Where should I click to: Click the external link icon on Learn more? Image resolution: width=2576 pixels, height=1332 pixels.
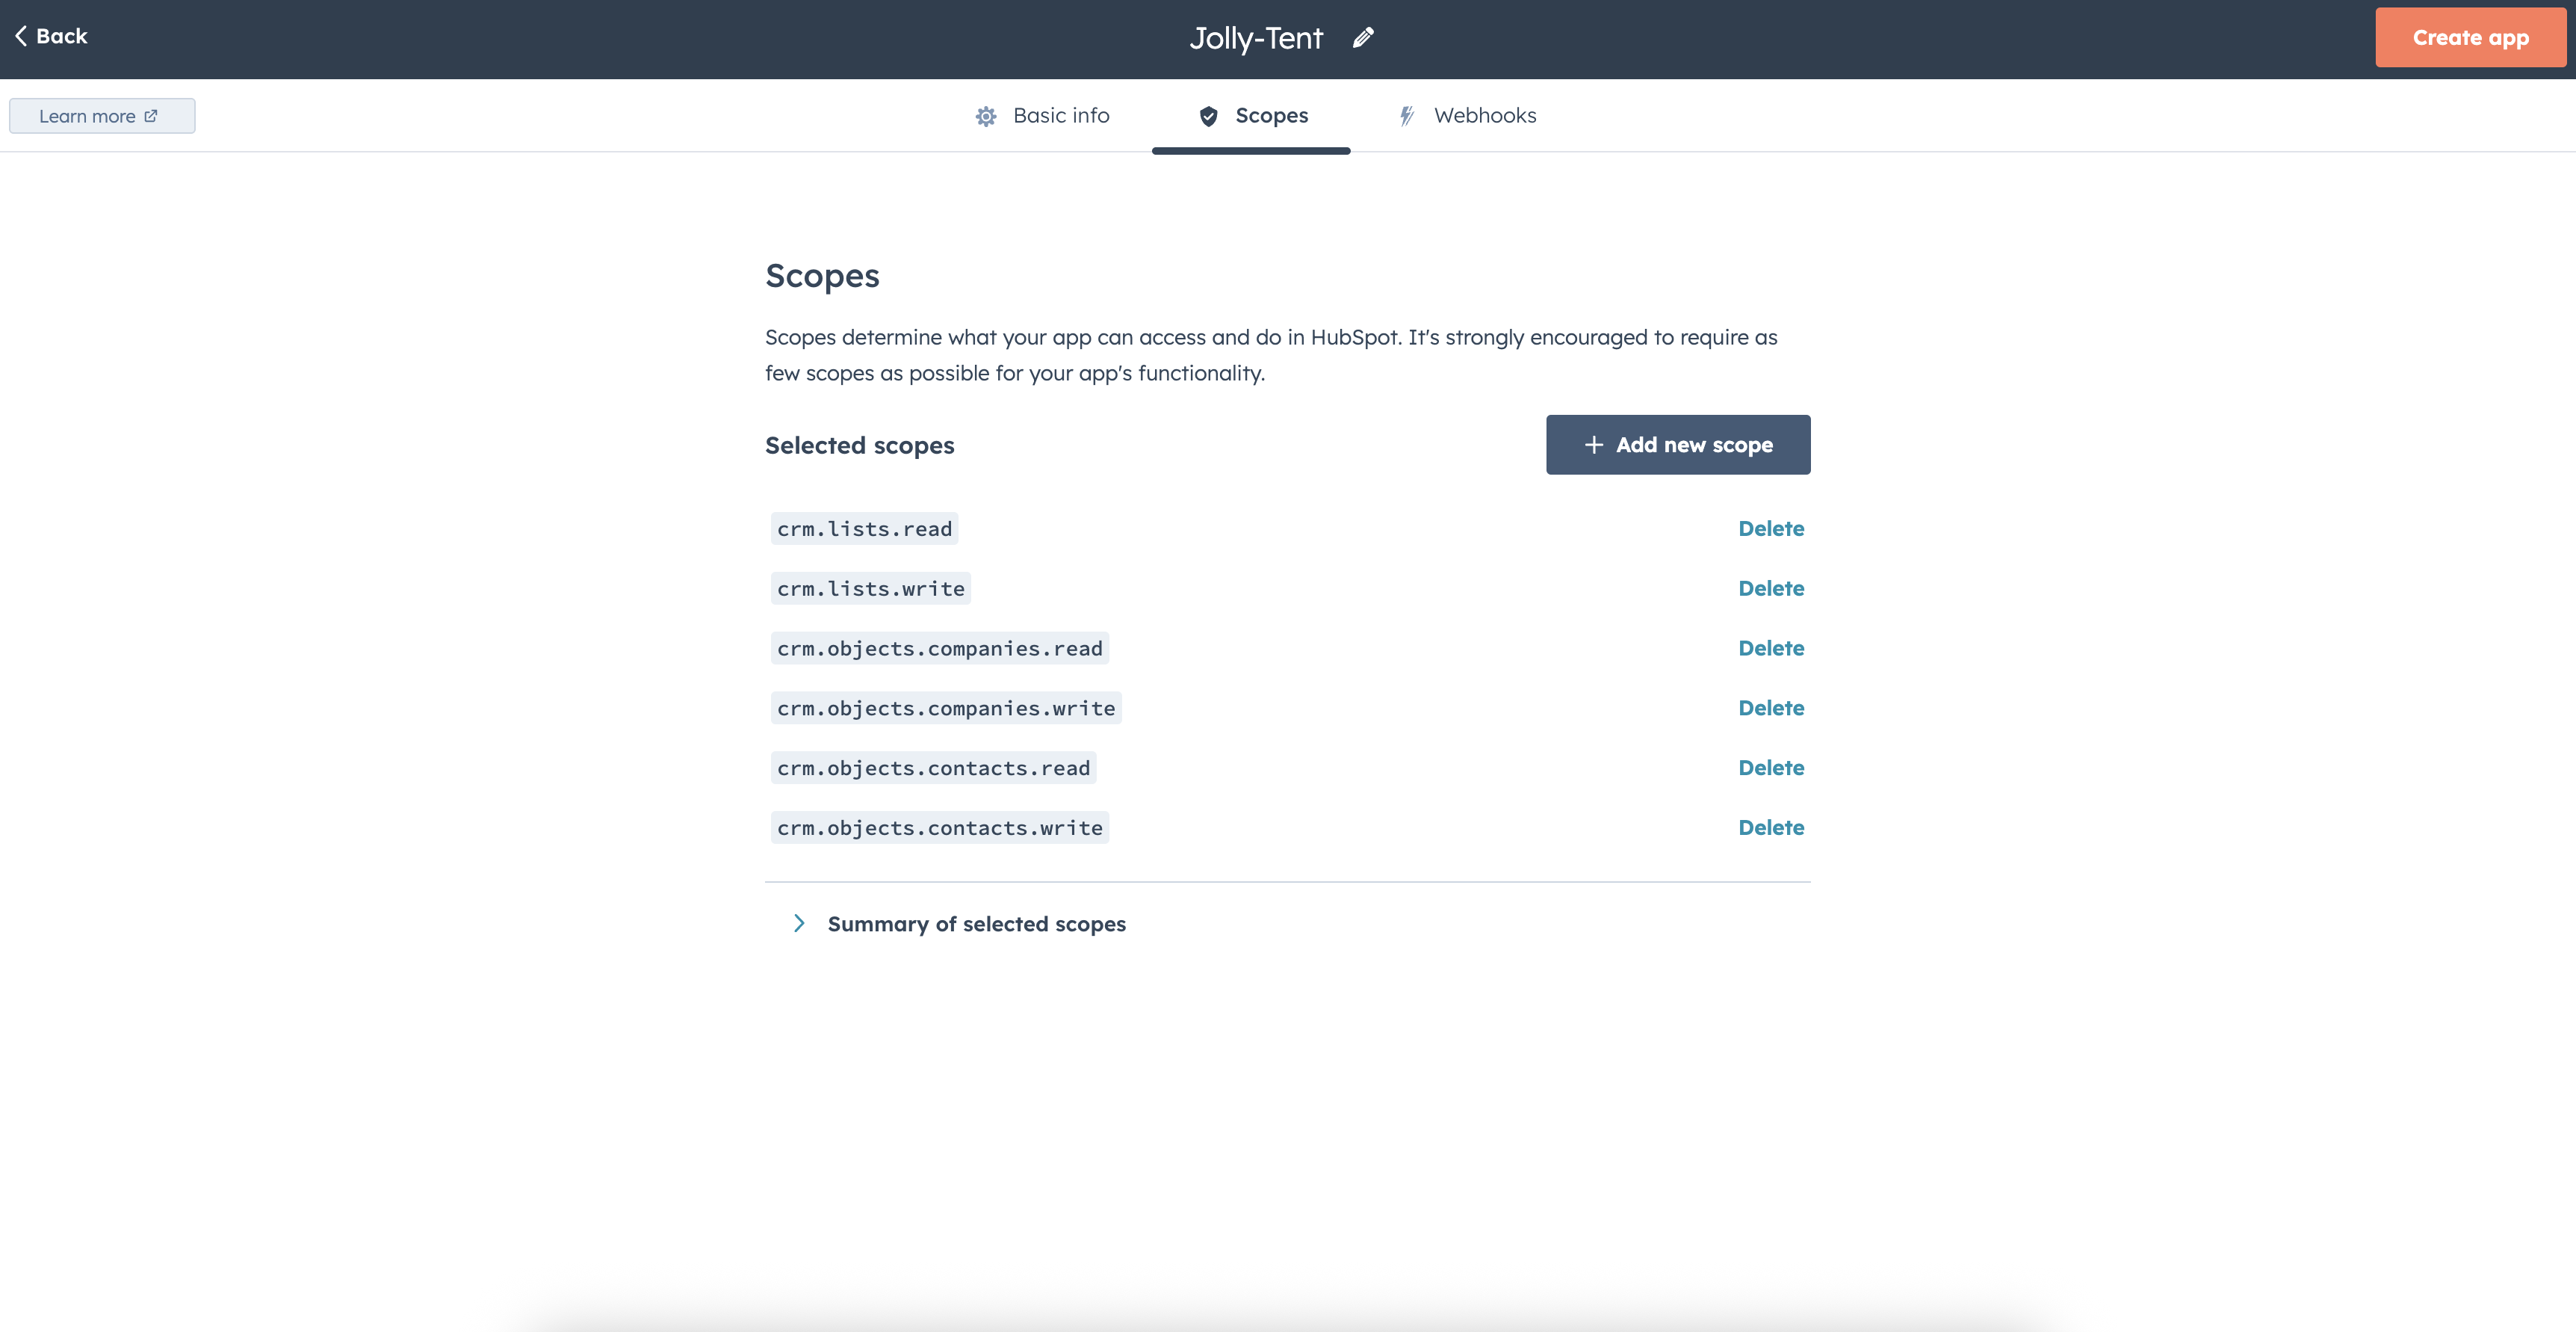tap(151, 116)
